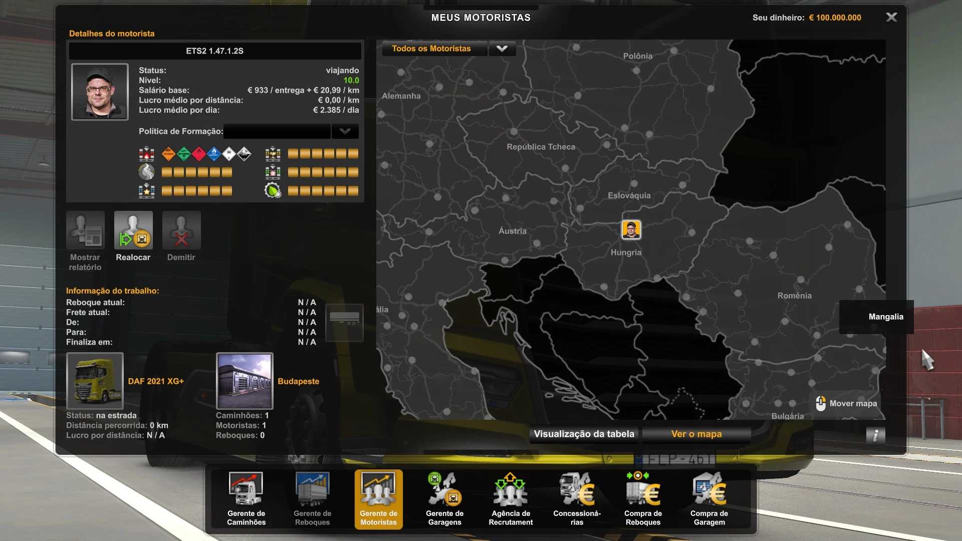962x541 pixels.
Task: Click driver avatar marker on map
Action: click(631, 230)
